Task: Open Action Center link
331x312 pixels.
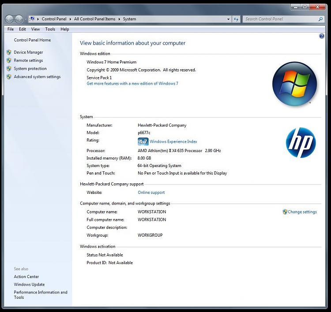Action: (x=26, y=277)
